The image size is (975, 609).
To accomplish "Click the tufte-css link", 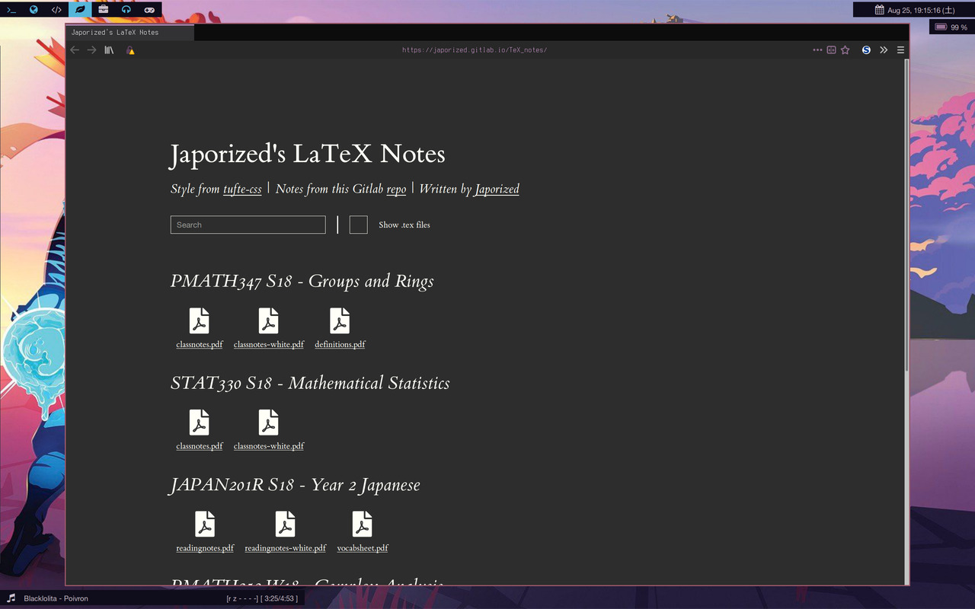I will tap(242, 189).
